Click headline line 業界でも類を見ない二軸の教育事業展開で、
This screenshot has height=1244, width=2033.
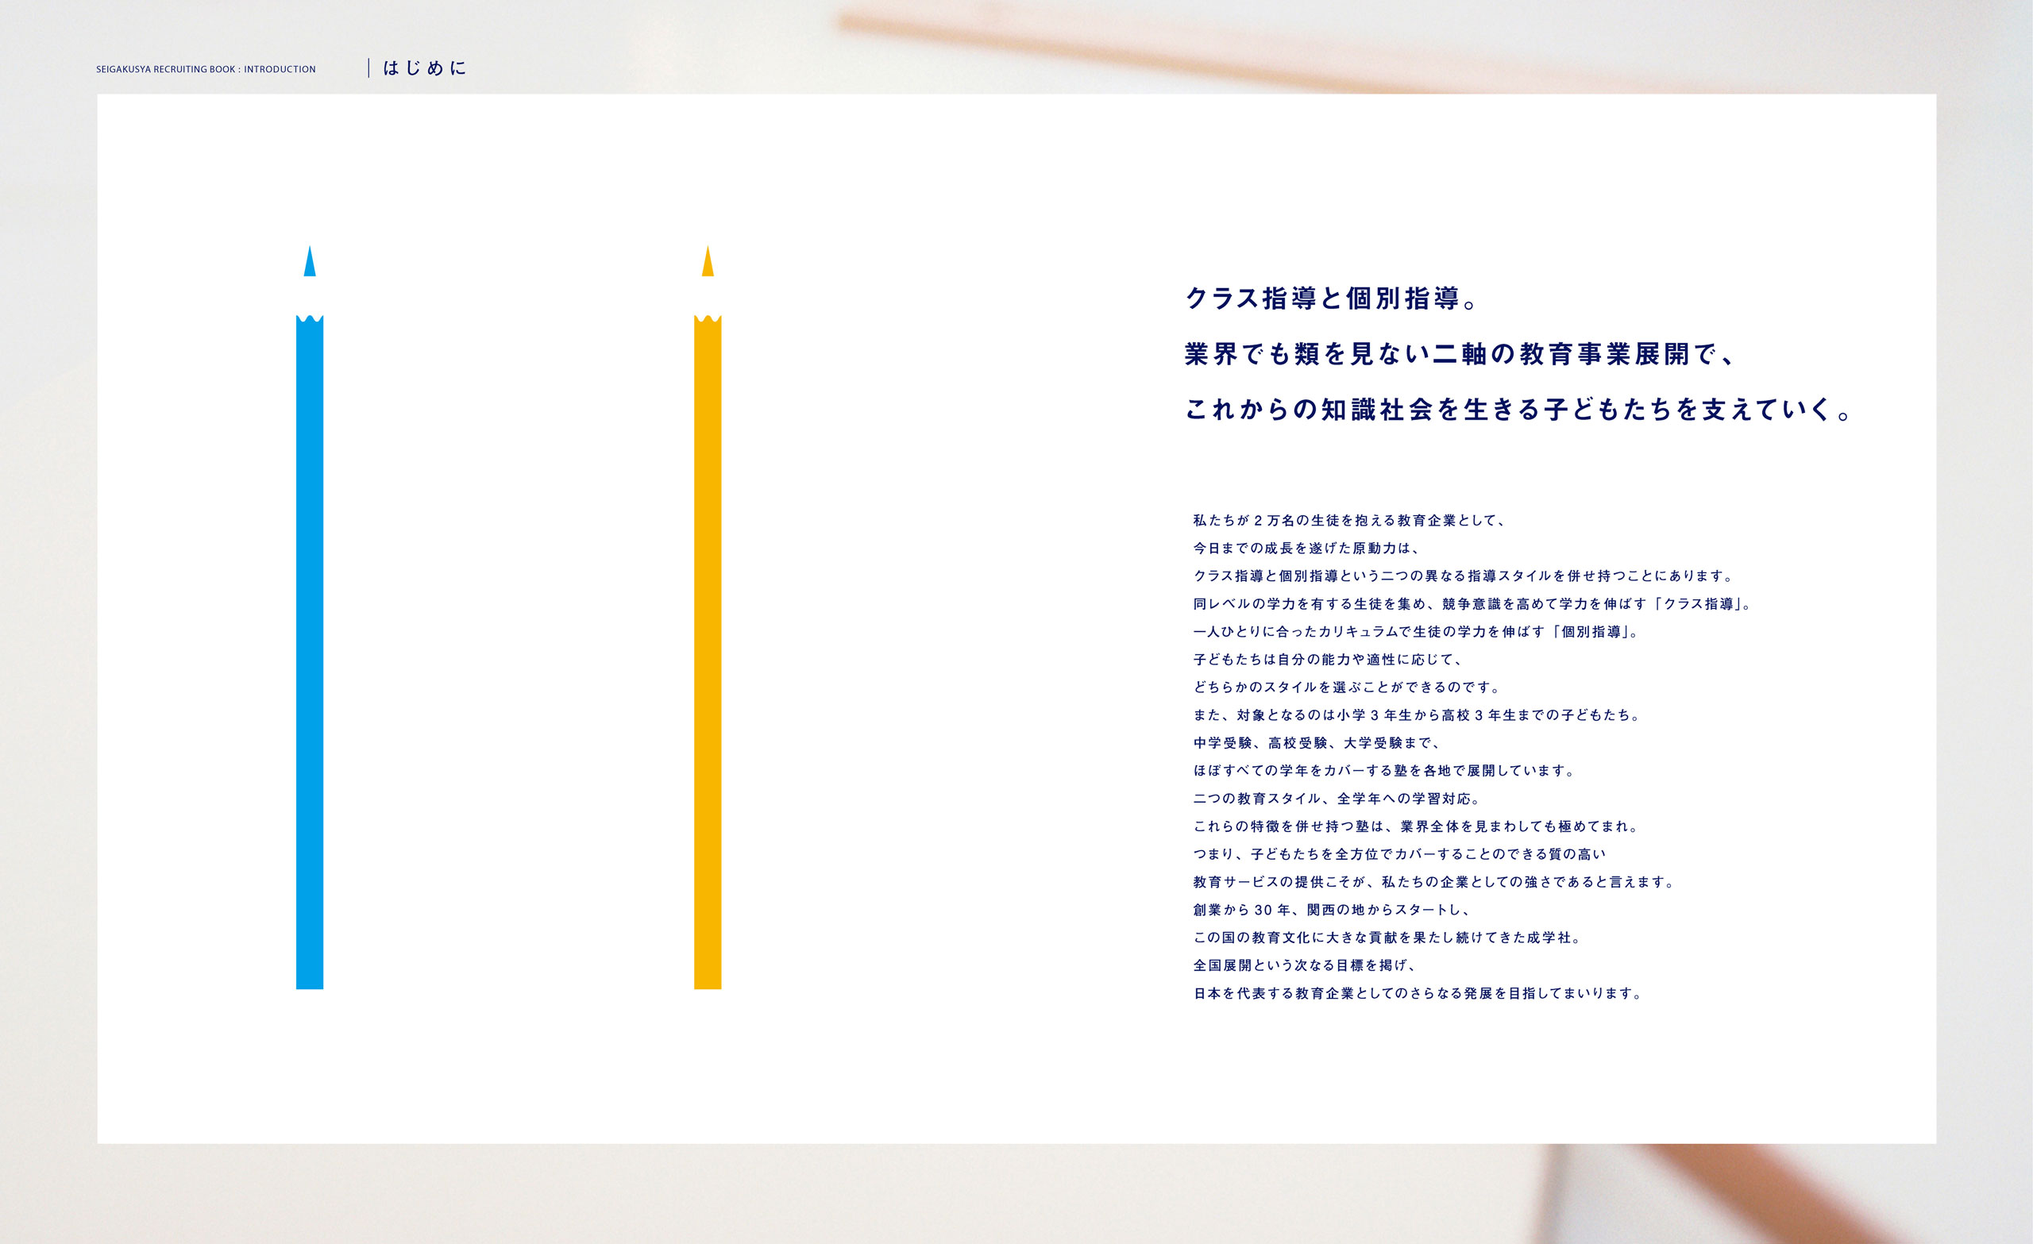[x=1460, y=354]
